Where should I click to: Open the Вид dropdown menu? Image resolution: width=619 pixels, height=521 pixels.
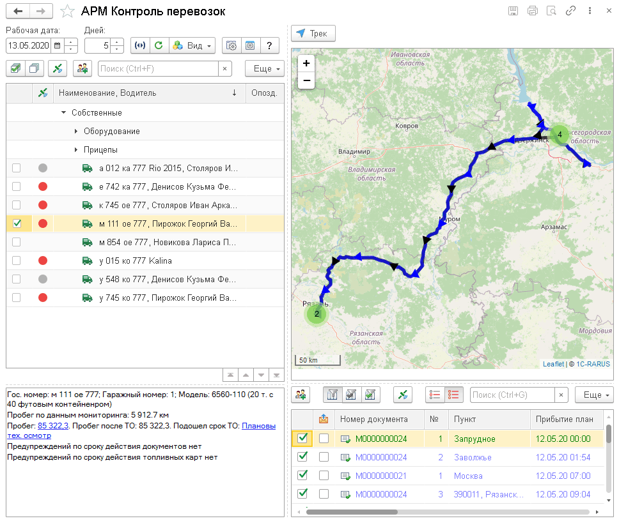click(192, 46)
